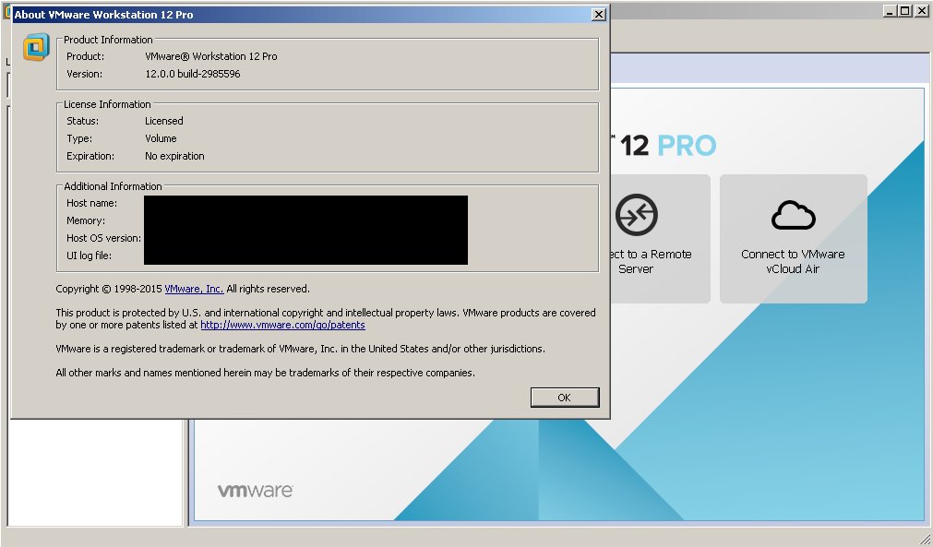Close the main VMware Workstation window
This screenshot has width=933, height=547.
coord(920,11)
